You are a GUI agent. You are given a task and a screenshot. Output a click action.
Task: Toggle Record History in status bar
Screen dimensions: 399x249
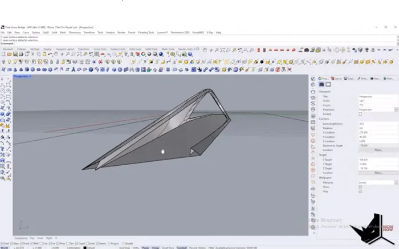click(197, 247)
